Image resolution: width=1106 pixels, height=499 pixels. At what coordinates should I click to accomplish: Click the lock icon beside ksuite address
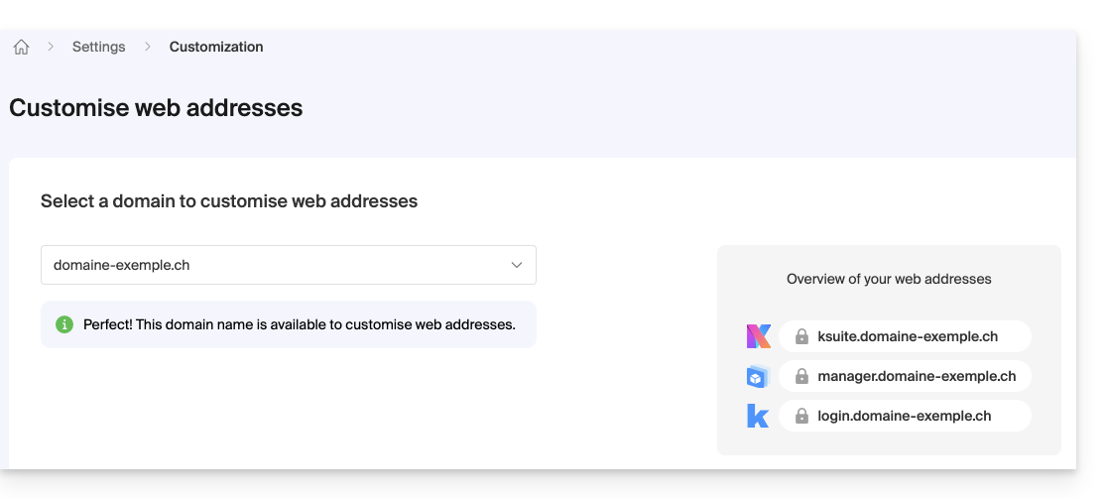pos(801,336)
